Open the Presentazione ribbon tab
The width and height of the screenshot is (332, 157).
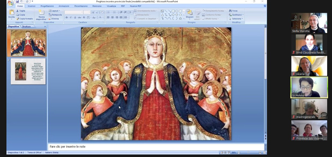pos(81,6)
